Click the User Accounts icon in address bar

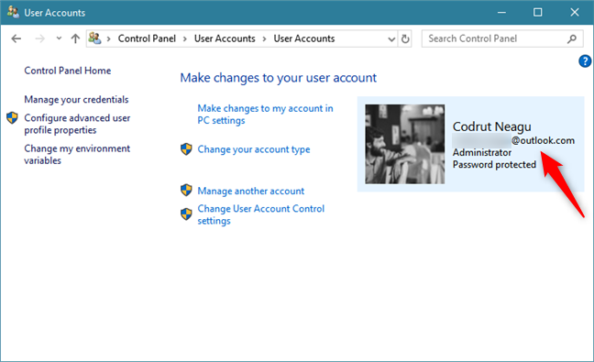[94, 38]
